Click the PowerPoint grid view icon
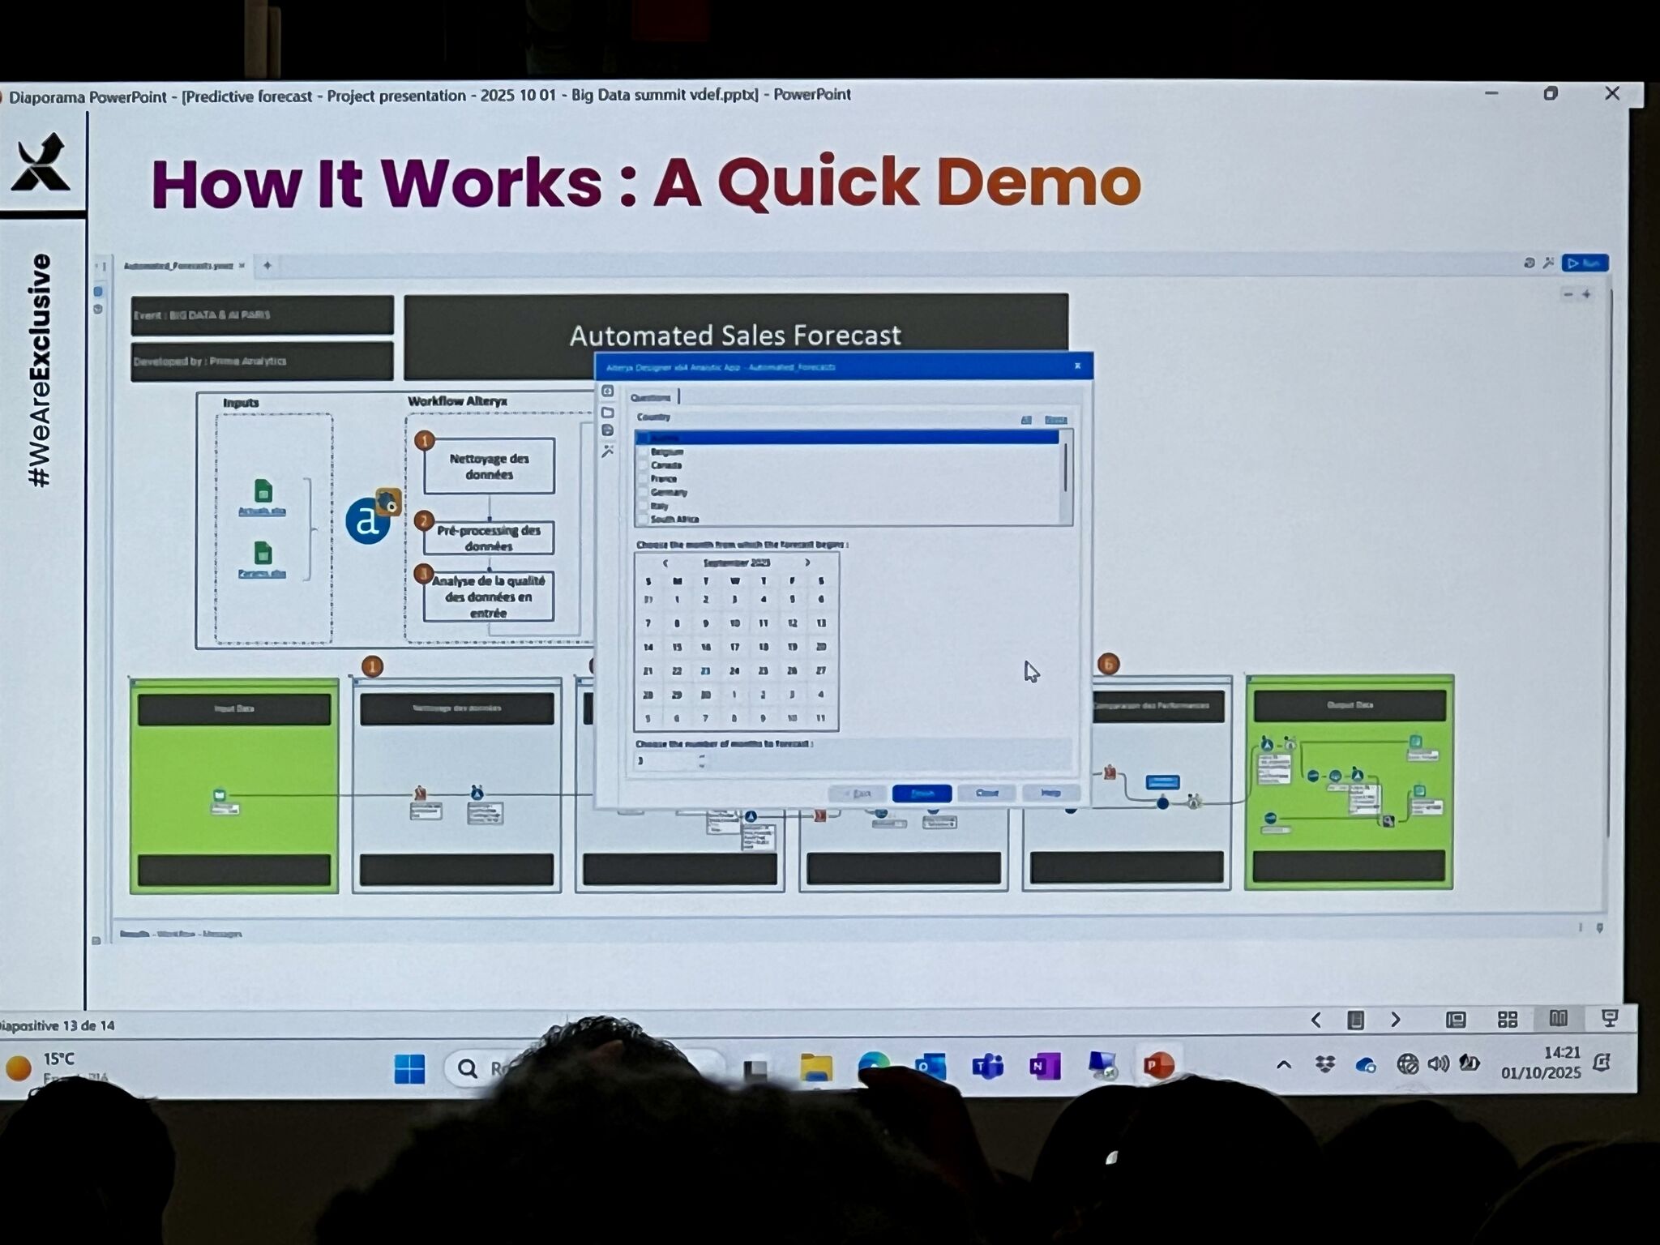This screenshot has height=1245, width=1660. pos(1507,1020)
